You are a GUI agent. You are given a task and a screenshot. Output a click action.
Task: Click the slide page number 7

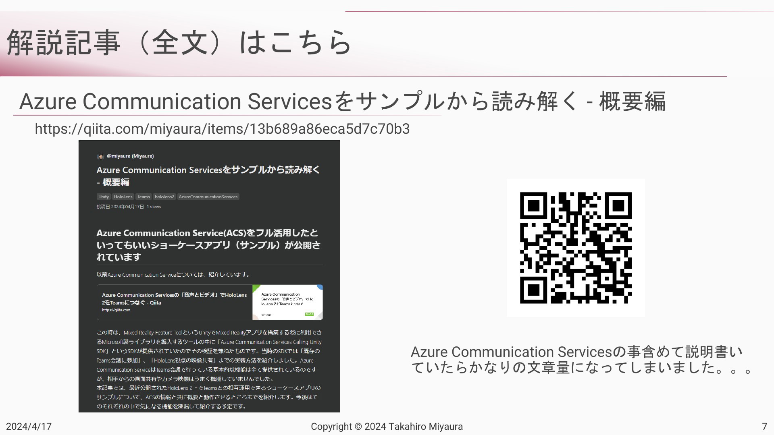click(x=764, y=426)
